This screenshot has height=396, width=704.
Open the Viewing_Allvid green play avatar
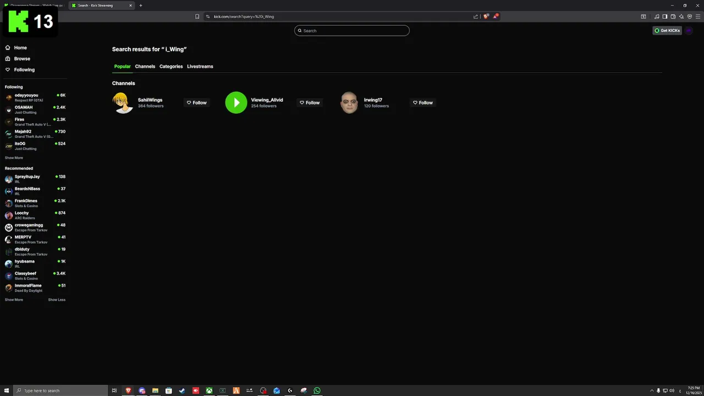point(236,103)
